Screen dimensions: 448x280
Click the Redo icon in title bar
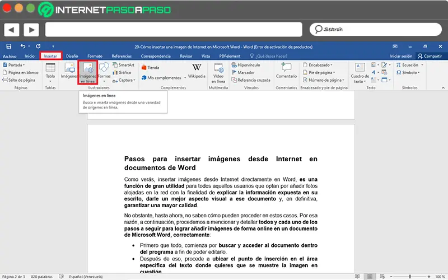pos(38,46)
